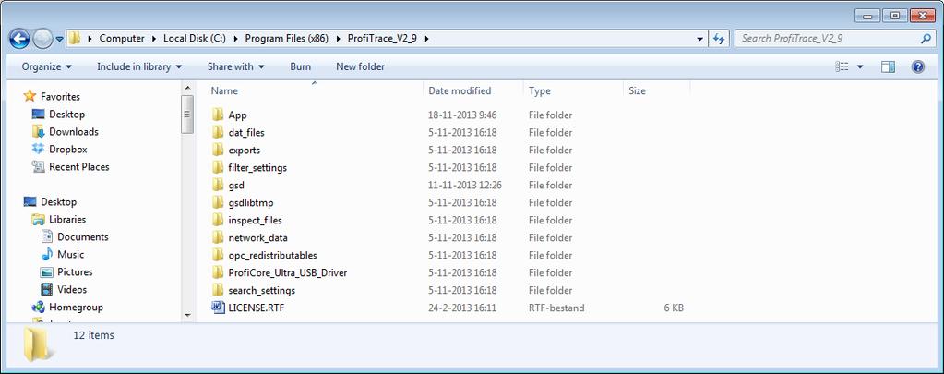This screenshot has width=944, height=374.
Task: Open the view options dropdown arrow
Action: [x=860, y=66]
